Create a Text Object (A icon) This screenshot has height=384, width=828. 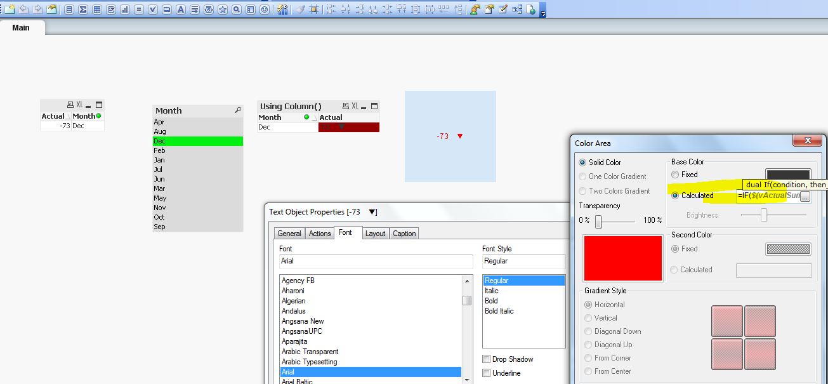point(181,10)
